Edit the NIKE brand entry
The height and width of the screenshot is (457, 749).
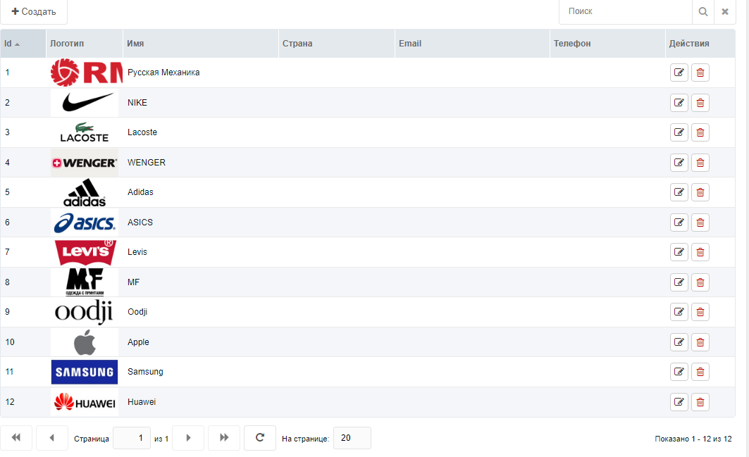(x=679, y=103)
